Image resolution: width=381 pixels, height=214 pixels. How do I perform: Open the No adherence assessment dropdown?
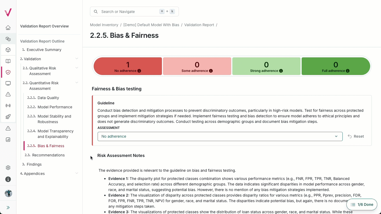tap(220, 136)
